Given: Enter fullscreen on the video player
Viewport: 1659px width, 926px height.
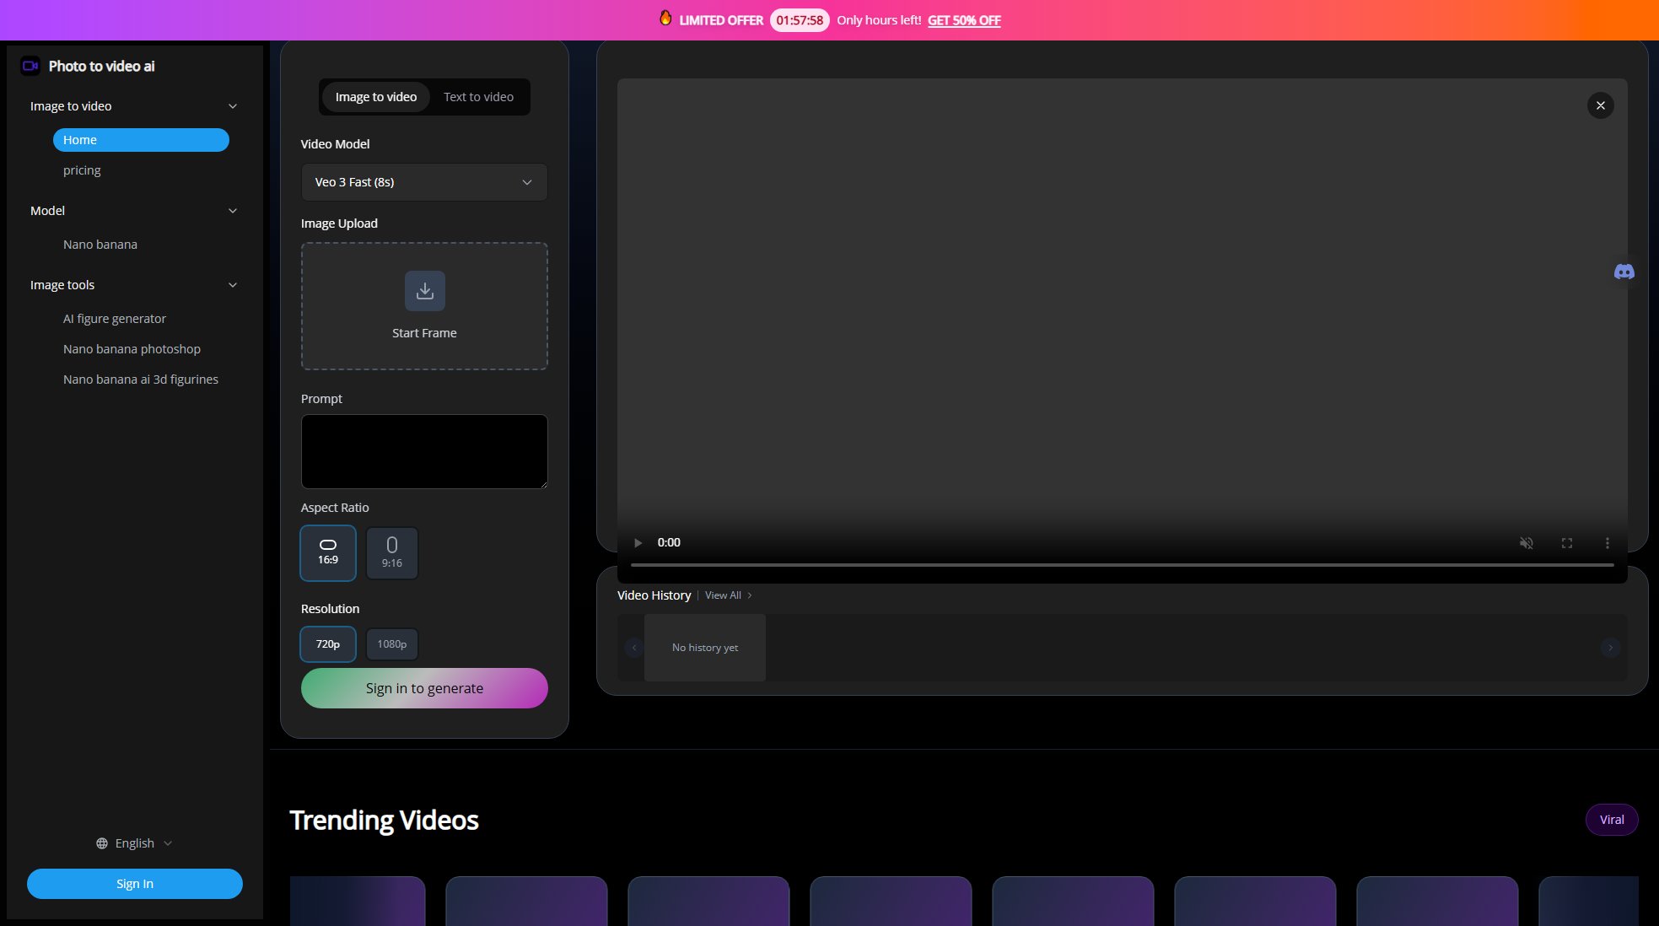Looking at the screenshot, I should (x=1566, y=543).
